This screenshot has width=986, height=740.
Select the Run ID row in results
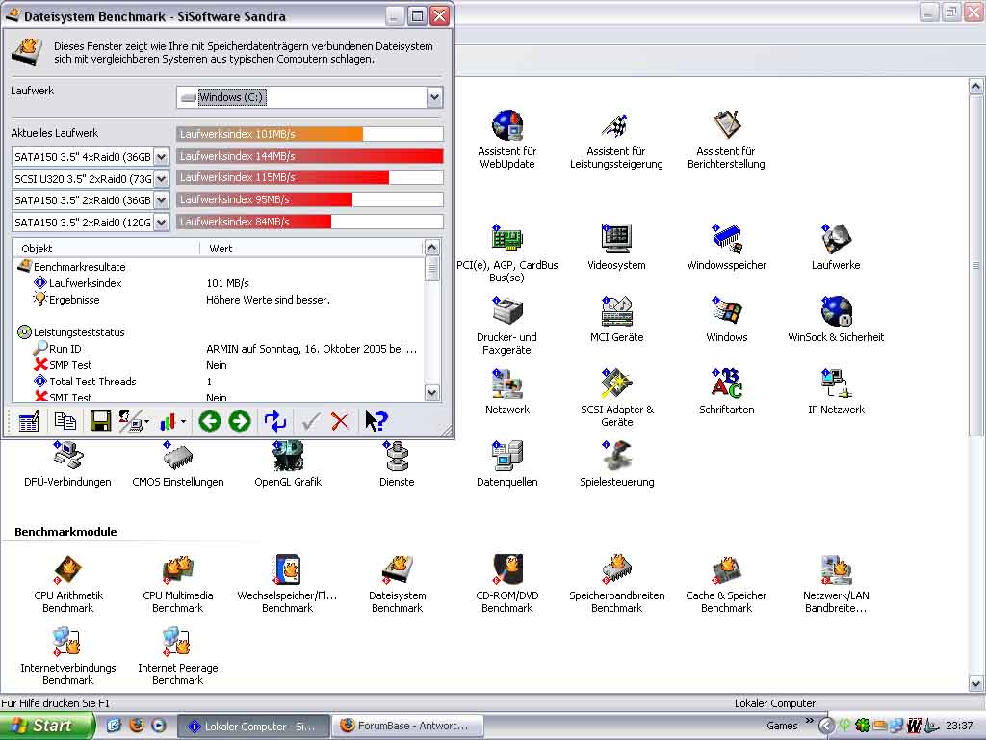click(219, 349)
